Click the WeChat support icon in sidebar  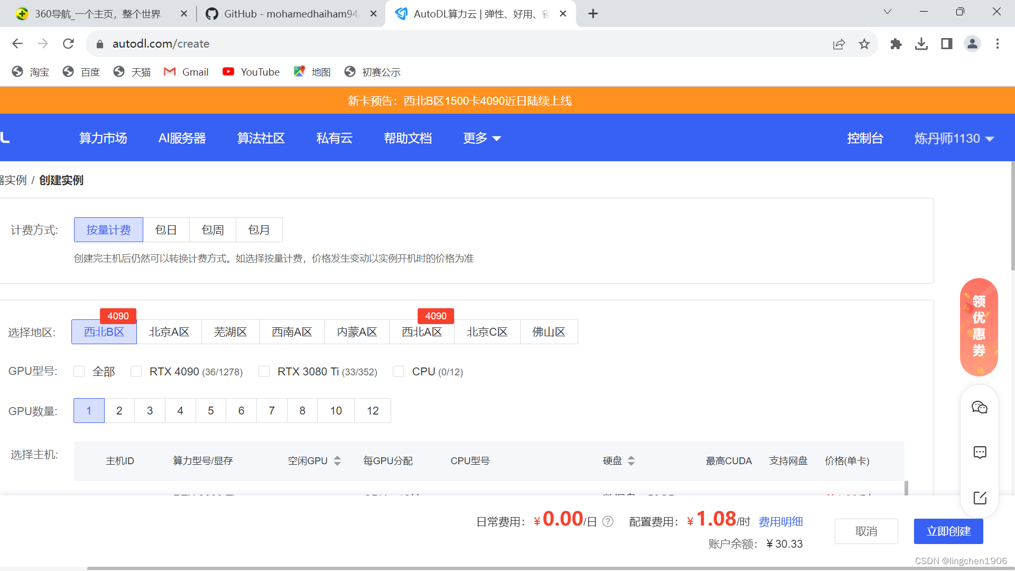(979, 407)
